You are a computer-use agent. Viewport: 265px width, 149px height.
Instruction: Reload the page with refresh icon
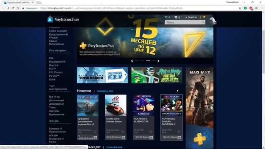(x=13, y=8)
